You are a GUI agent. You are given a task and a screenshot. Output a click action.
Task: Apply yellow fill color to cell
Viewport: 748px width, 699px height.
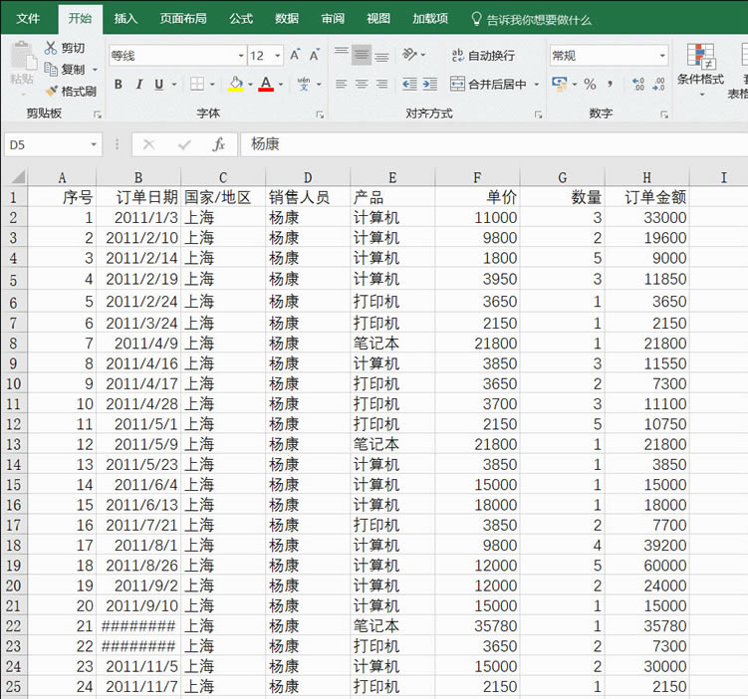coord(235,85)
